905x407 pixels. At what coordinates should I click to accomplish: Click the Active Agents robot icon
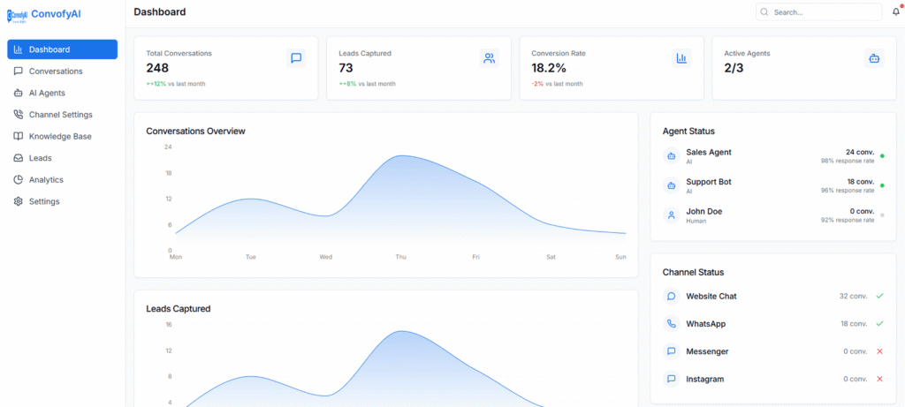pyautogui.click(x=874, y=58)
